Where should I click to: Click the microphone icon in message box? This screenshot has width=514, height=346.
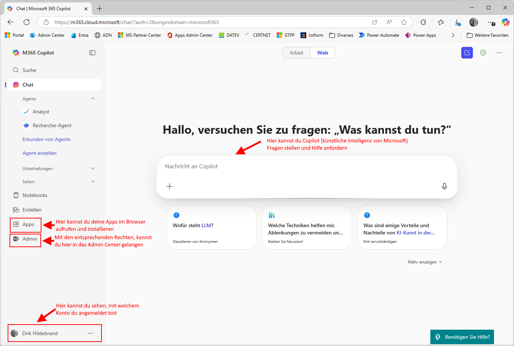(x=444, y=186)
